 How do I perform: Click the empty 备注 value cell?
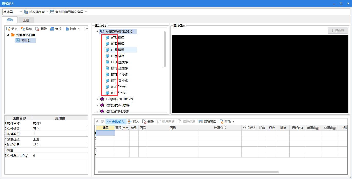pyautogui.click(x=60, y=150)
